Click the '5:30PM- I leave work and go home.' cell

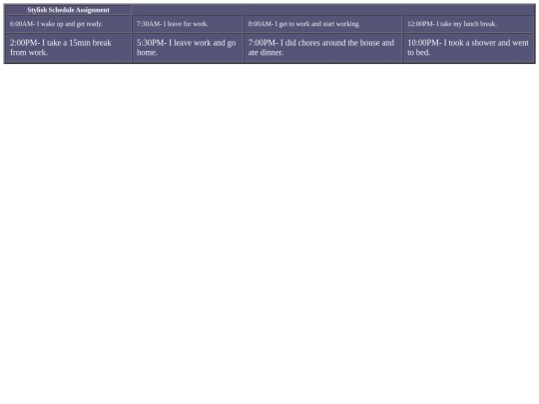tap(188, 48)
